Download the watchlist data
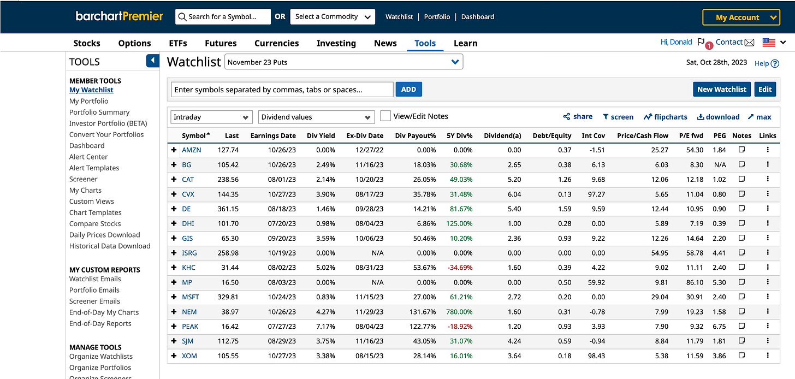The width and height of the screenshot is (795, 379). coord(718,117)
